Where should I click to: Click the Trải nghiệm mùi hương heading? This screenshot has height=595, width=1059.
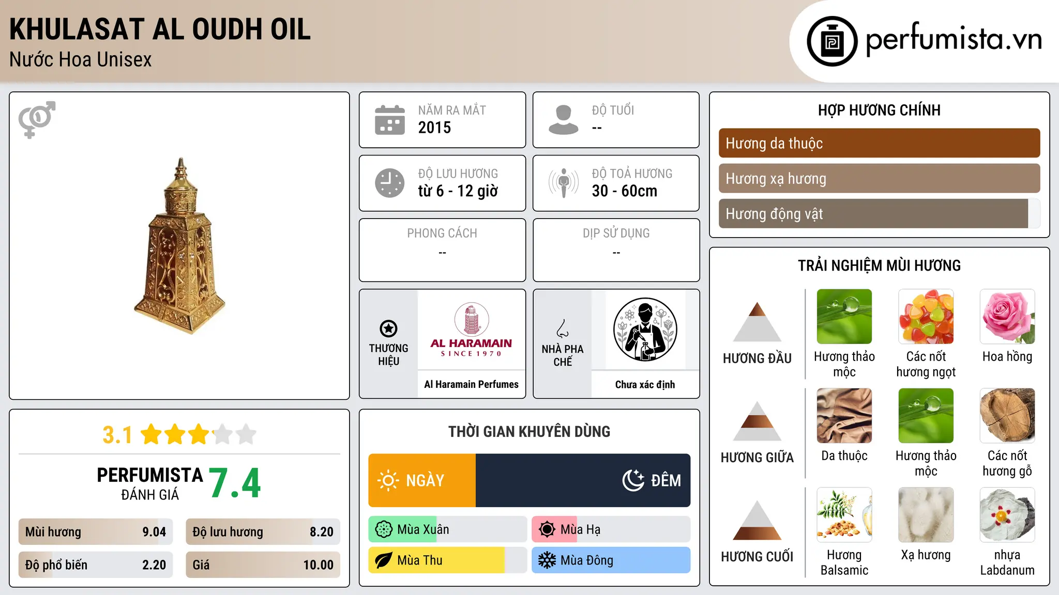[879, 265]
